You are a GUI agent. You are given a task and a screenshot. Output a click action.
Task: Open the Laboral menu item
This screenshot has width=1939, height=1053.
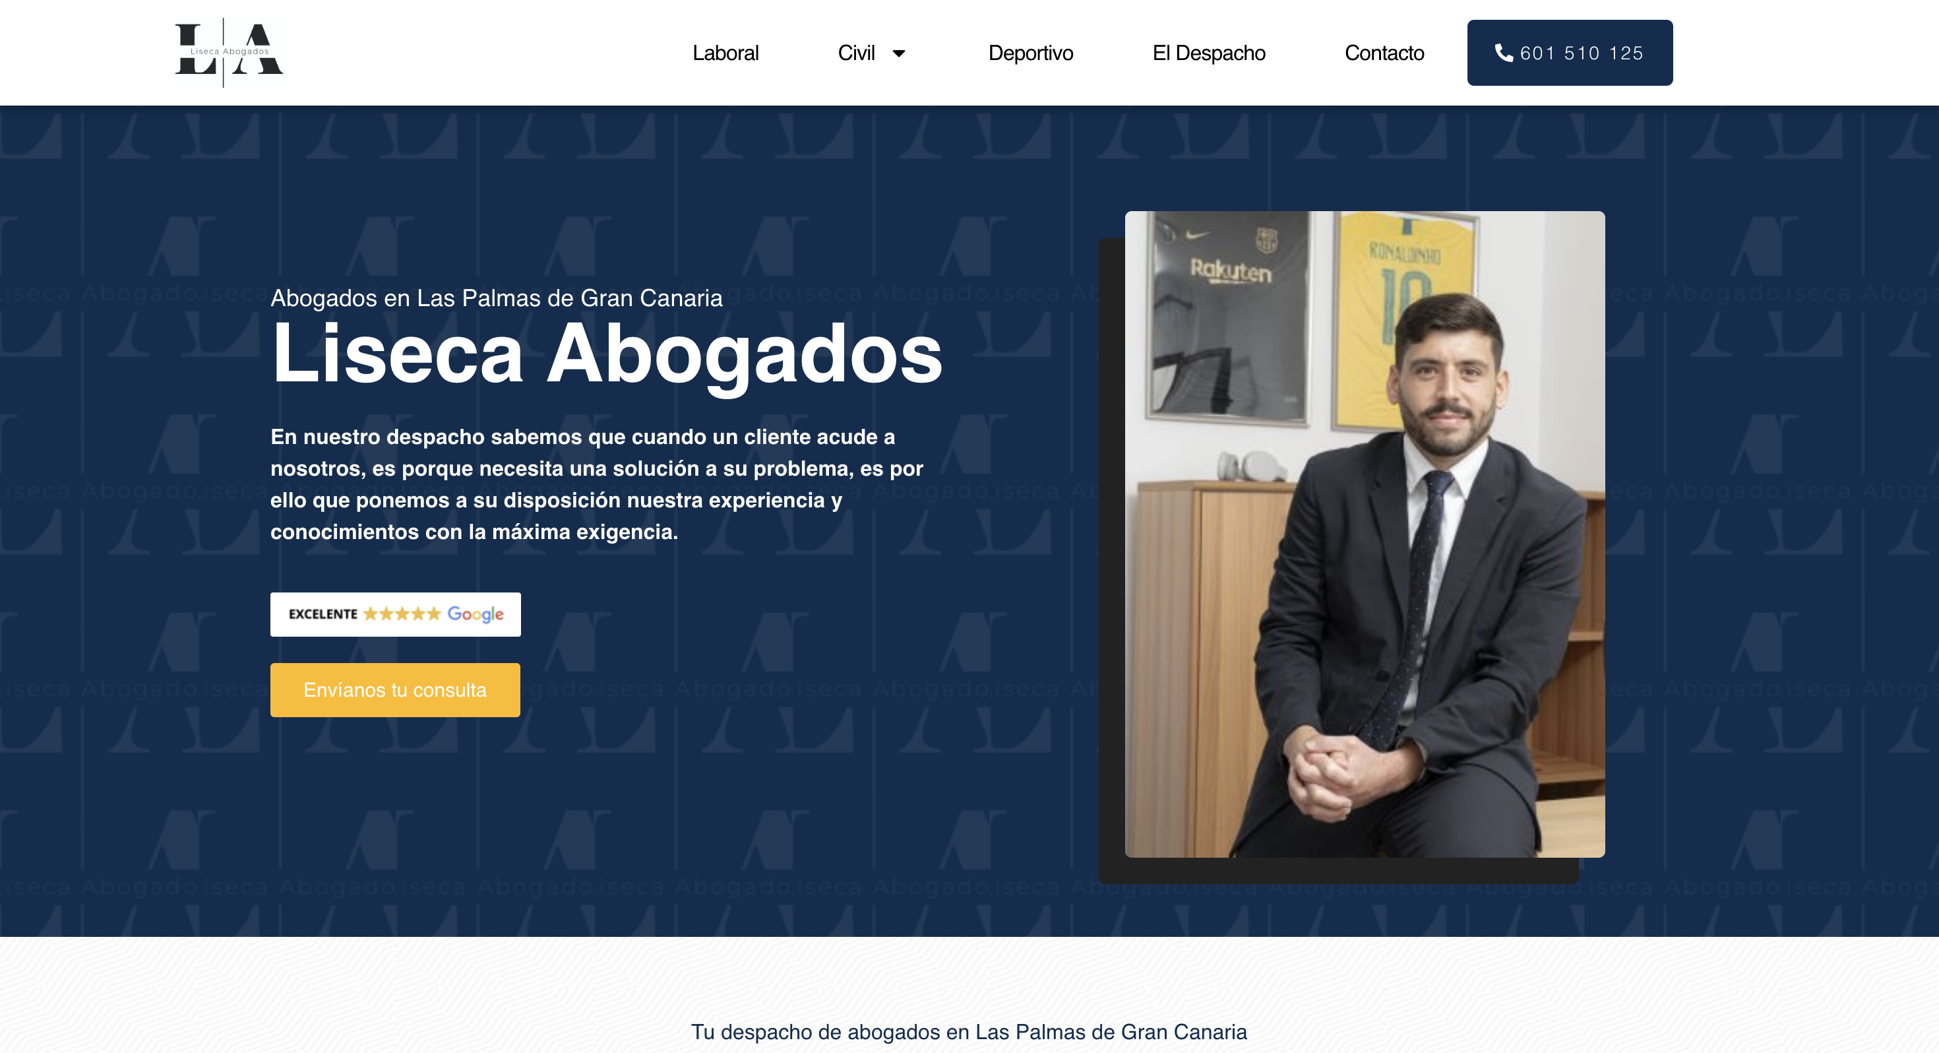pyautogui.click(x=725, y=53)
